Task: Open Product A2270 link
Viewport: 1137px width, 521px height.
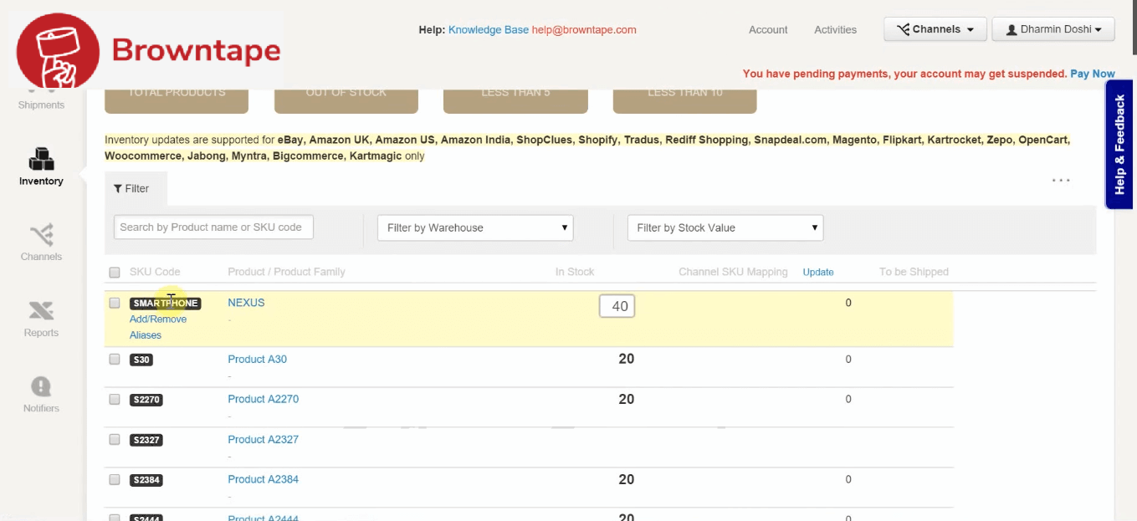Action: coord(263,399)
